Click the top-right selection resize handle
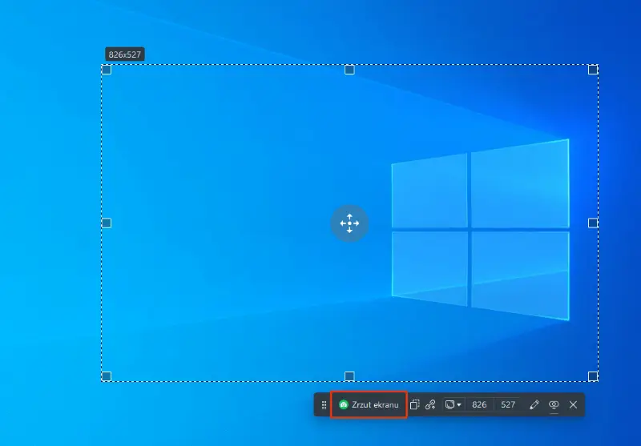This screenshot has width=641, height=446. click(593, 70)
